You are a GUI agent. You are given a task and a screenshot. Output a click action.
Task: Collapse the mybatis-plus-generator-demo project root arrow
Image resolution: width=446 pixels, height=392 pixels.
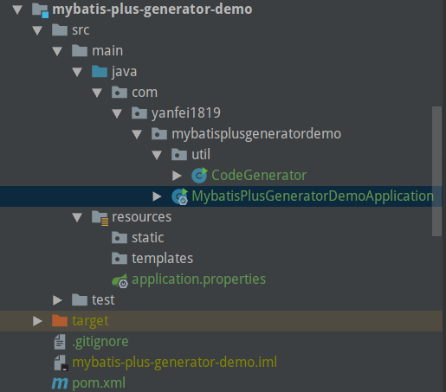[17, 10]
